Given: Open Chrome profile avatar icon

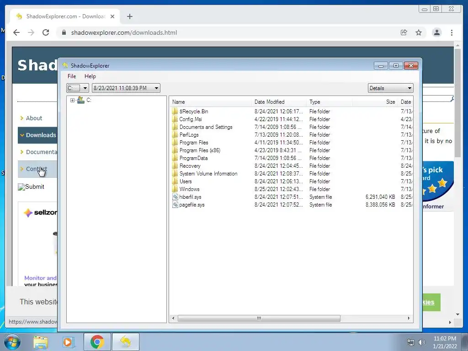Looking at the screenshot, I should tap(436, 32).
